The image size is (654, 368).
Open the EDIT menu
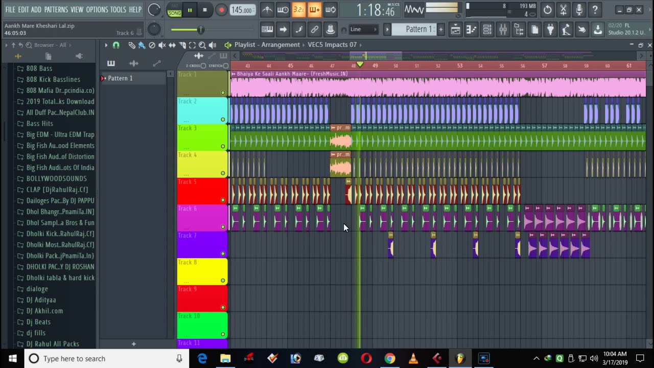(x=24, y=10)
